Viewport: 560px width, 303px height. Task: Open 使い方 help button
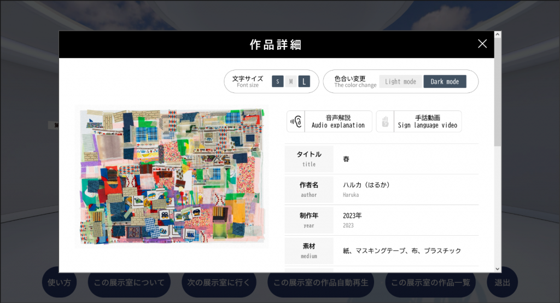click(x=60, y=283)
